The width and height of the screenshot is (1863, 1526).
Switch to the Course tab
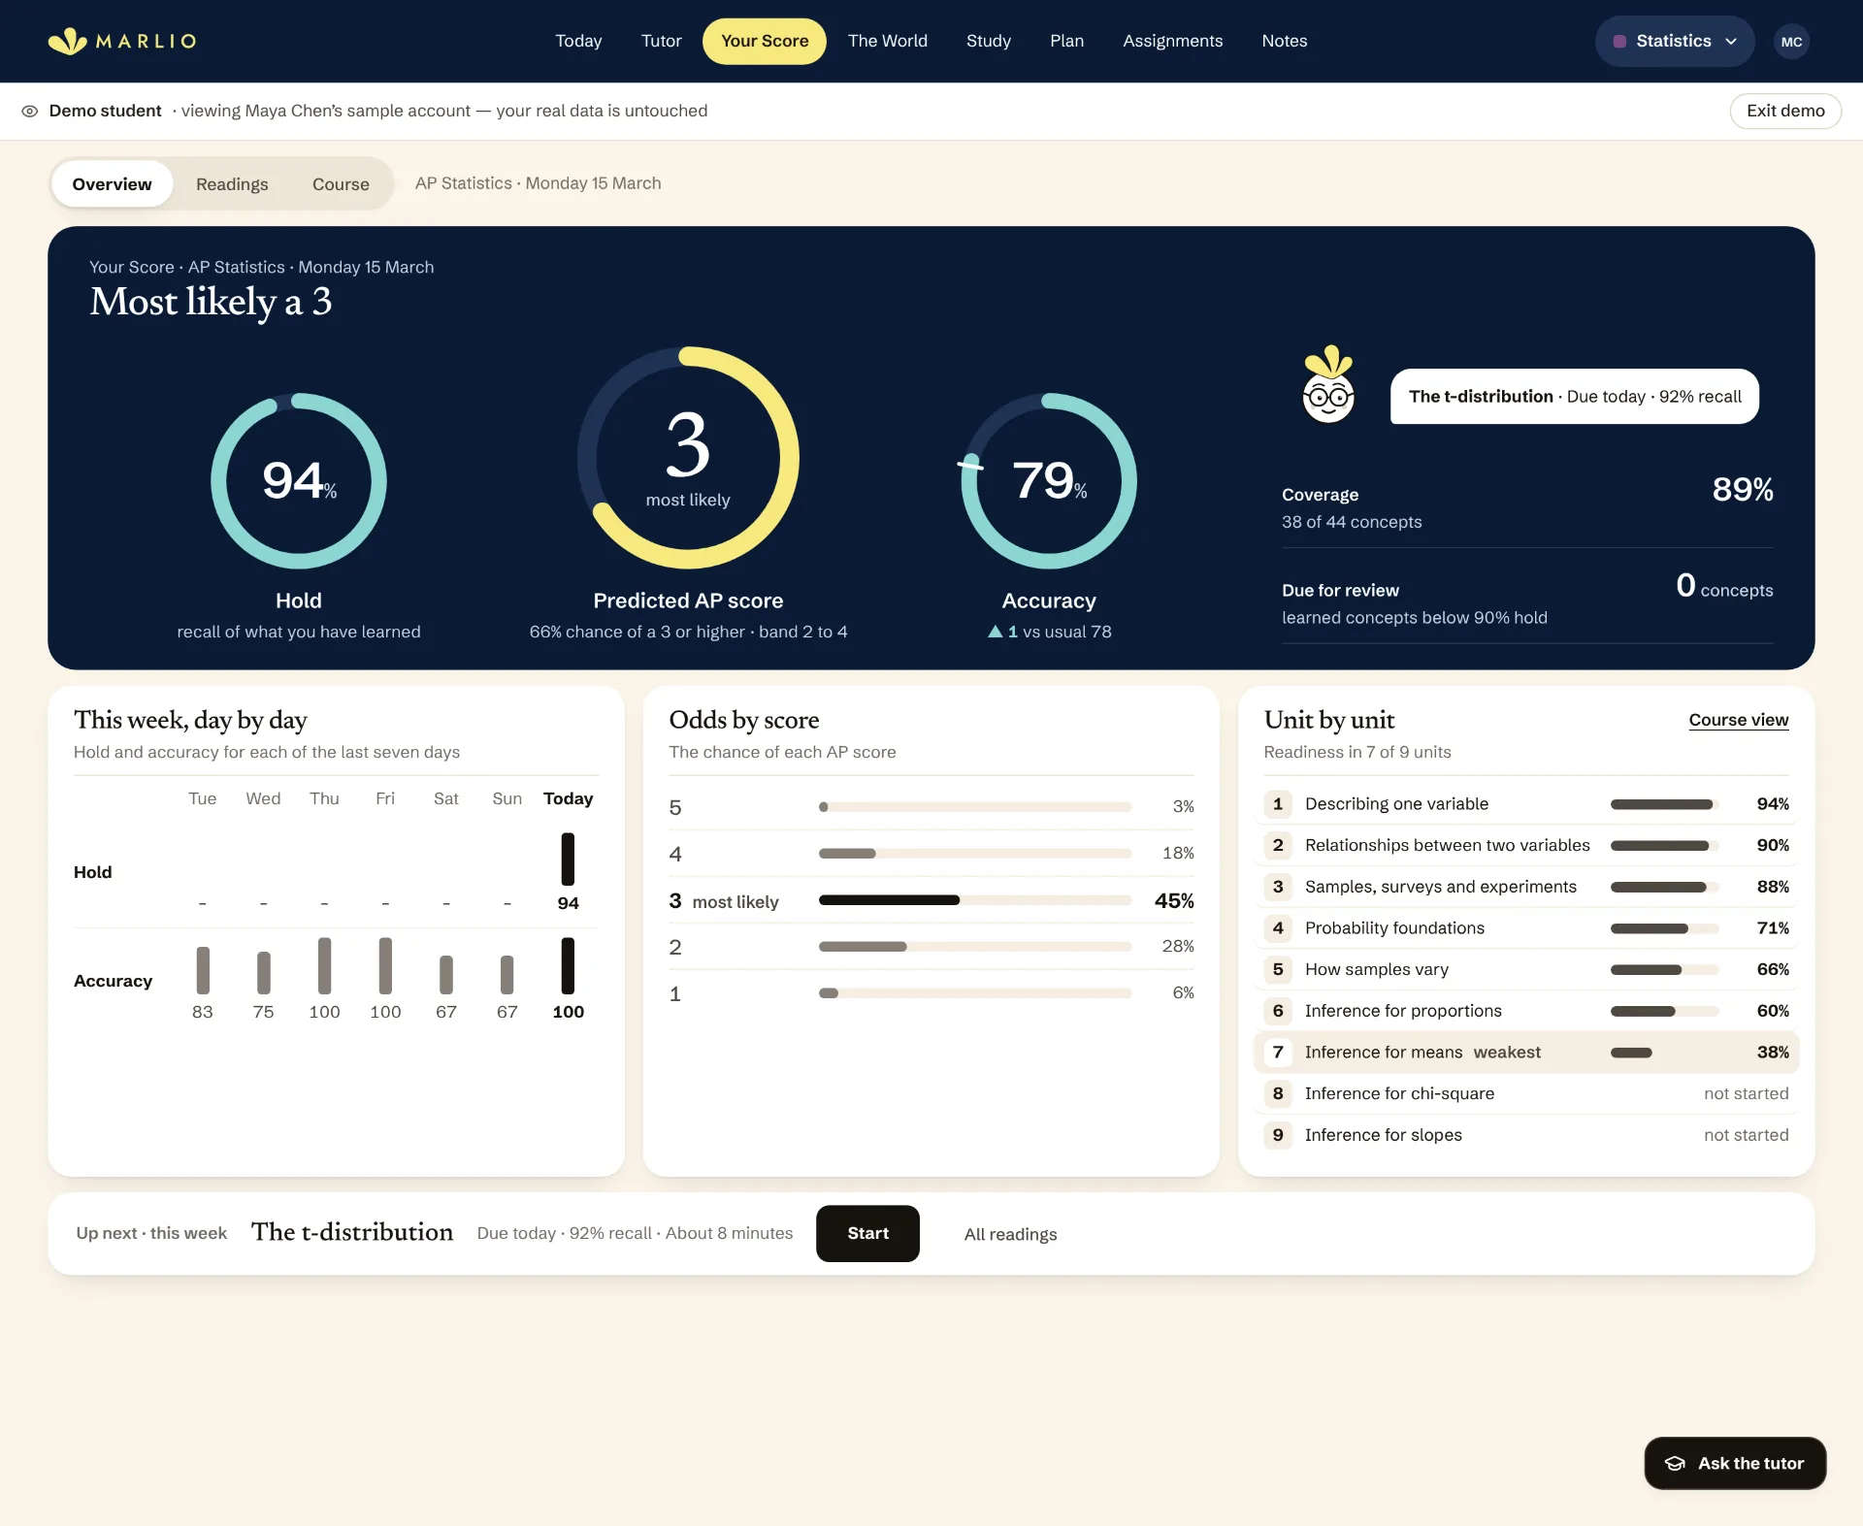[x=341, y=184]
